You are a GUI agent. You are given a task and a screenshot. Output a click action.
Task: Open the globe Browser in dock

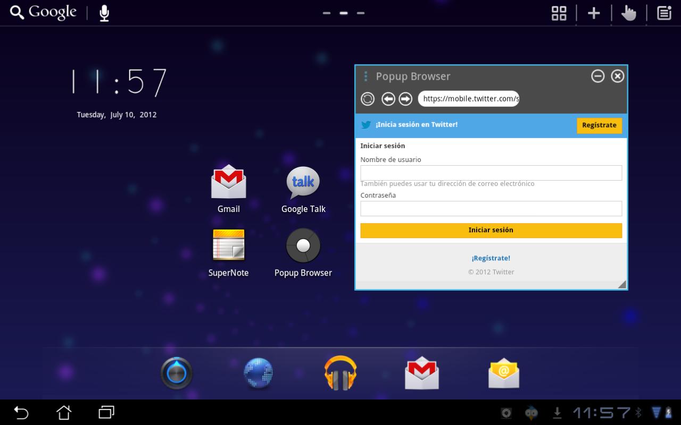(x=259, y=373)
